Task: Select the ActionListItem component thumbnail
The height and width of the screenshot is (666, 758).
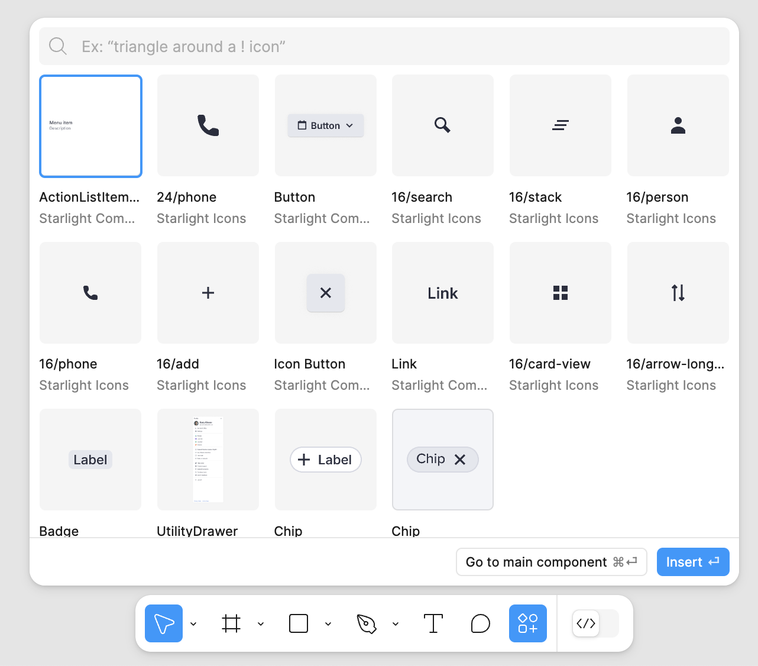Action: (90, 126)
